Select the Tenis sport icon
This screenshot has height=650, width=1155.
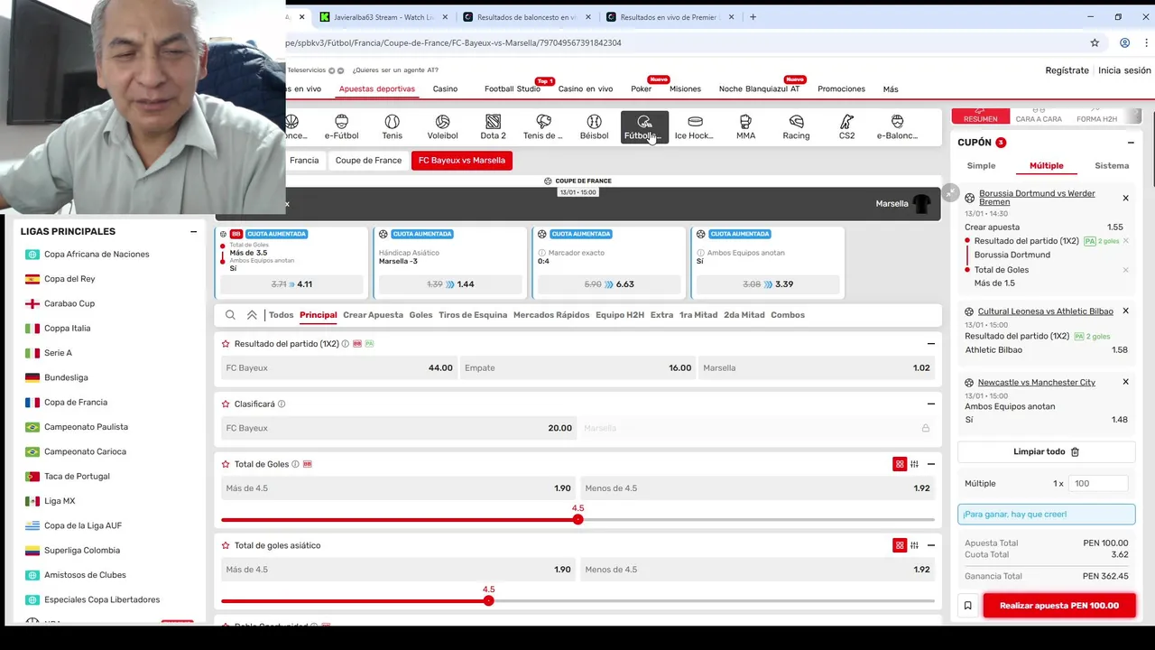tap(392, 127)
